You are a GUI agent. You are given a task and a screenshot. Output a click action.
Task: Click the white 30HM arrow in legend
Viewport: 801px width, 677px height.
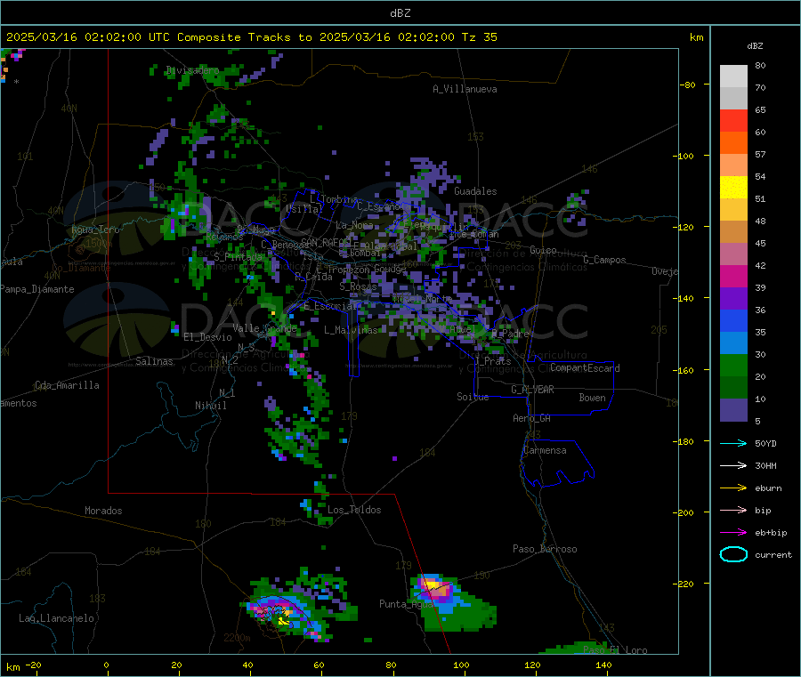click(x=733, y=465)
